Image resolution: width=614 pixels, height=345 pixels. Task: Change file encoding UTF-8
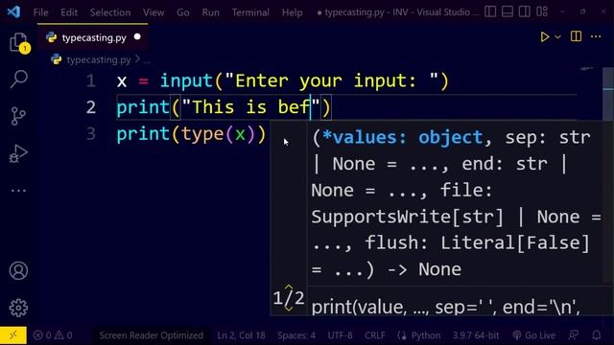point(340,335)
